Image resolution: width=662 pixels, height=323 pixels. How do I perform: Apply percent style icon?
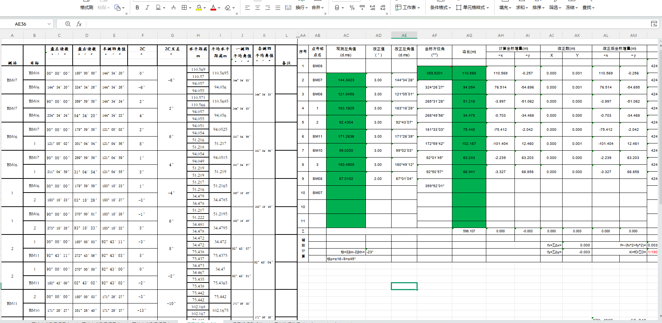[352, 8]
